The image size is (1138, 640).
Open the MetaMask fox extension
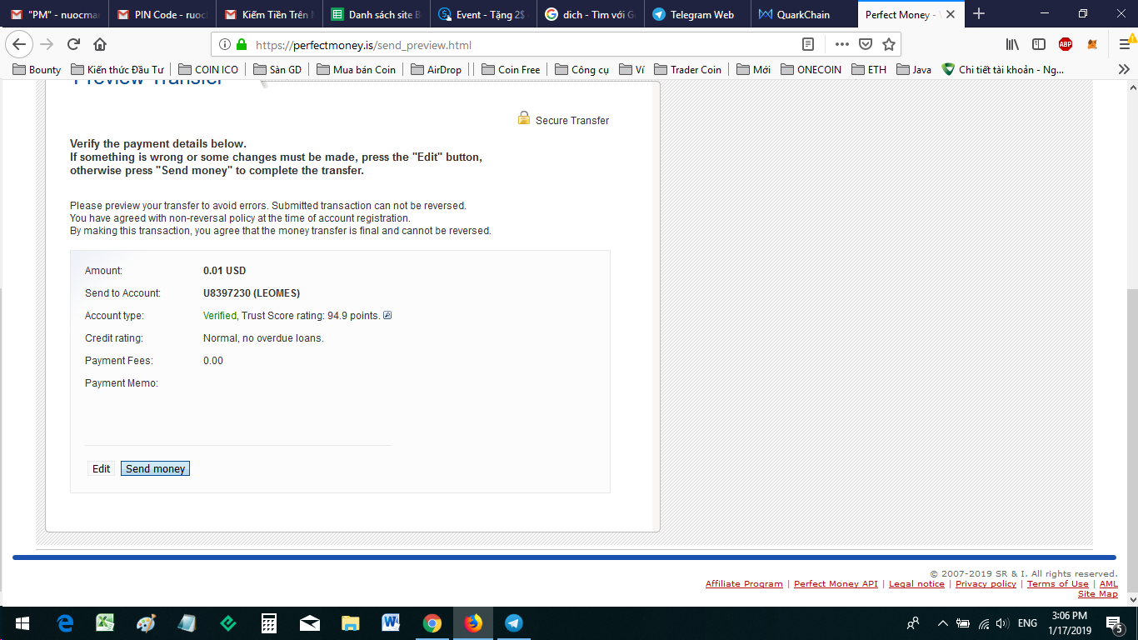coord(1092,44)
